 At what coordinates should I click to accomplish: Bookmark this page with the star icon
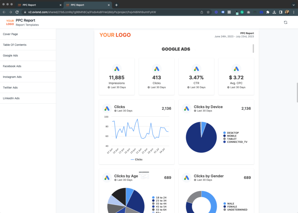point(208,12)
